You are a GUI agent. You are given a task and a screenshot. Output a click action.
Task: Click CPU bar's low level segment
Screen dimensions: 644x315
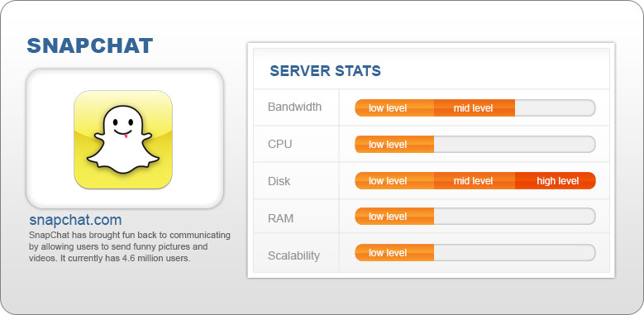(394, 144)
